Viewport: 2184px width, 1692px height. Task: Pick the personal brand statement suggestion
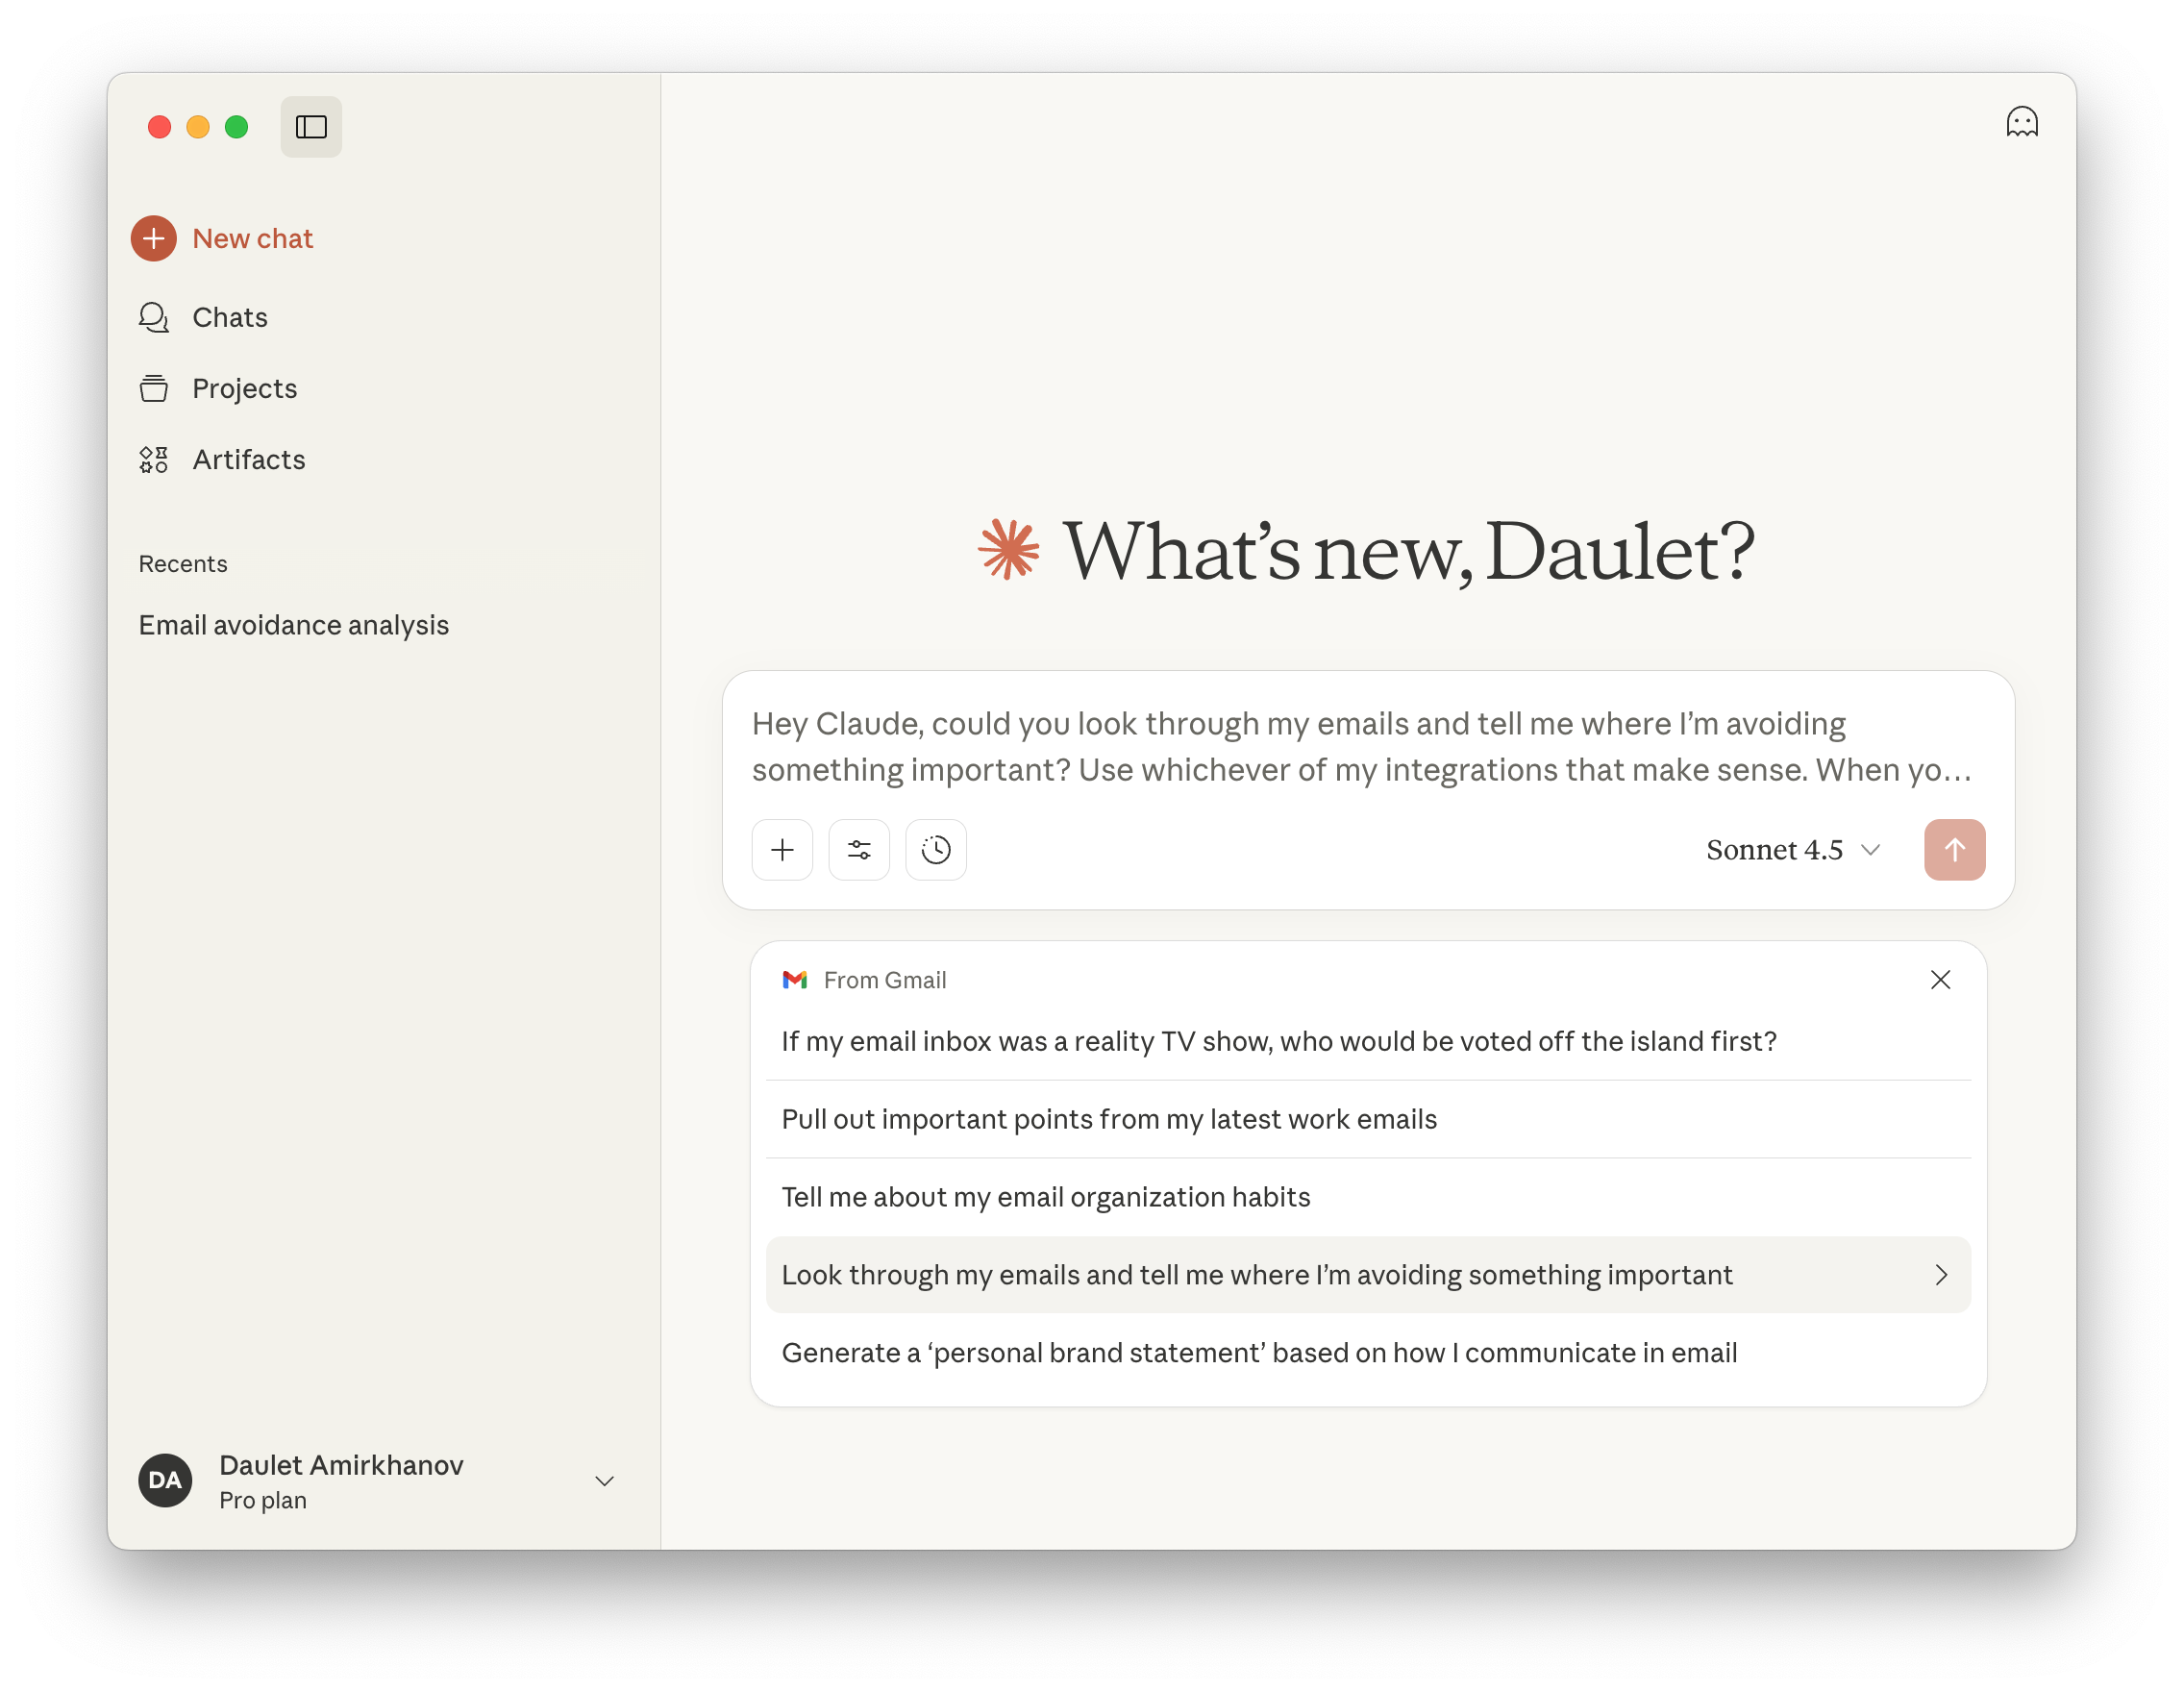coord(1258,1353)
